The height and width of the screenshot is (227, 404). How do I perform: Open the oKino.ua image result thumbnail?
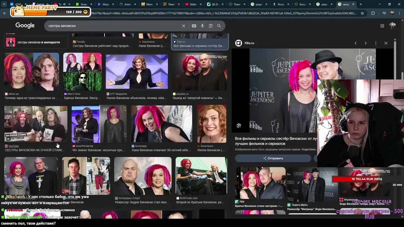coord(32,72)
